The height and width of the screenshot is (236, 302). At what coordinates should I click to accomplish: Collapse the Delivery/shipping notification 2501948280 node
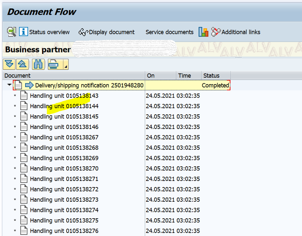click(9, 85)
